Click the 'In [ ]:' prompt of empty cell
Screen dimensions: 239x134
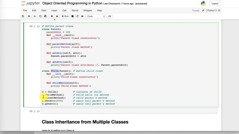point(35,111)
